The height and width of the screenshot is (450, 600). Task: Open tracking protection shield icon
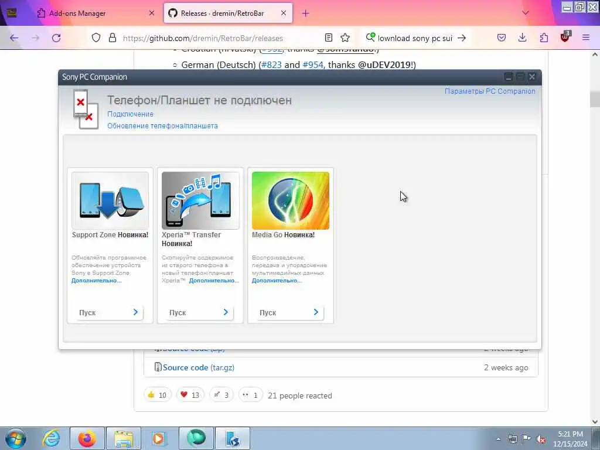[x=96, y=37]
